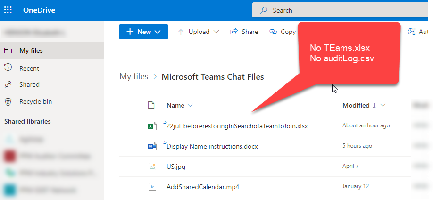Click the 'About an hour ago' modified cell

[x=366, y=125]
